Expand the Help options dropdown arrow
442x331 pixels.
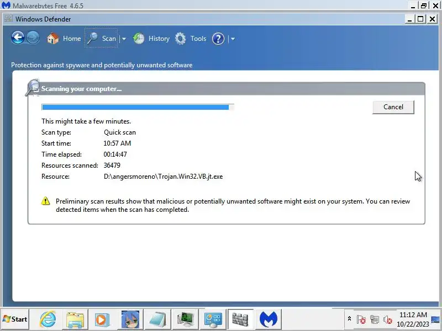(233, 39)
